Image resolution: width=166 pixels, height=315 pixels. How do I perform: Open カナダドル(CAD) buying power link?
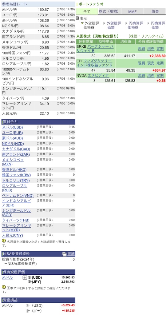(x=16, y=149)
